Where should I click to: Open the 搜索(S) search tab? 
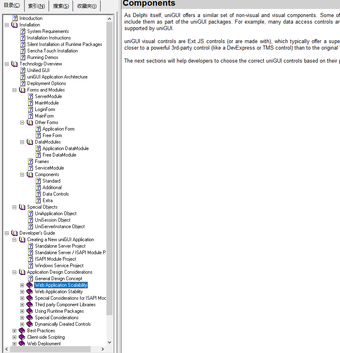tap(61, 6)
